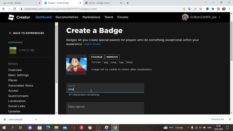
Task: Open File Explorer from the taskbar
Action: tap(56, 128)
